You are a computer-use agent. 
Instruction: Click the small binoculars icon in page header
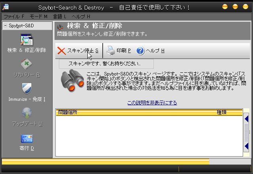click(x=60, y=27)
